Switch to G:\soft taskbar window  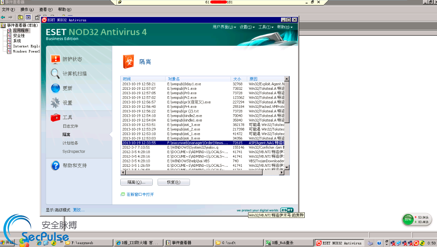pos(239,243)
